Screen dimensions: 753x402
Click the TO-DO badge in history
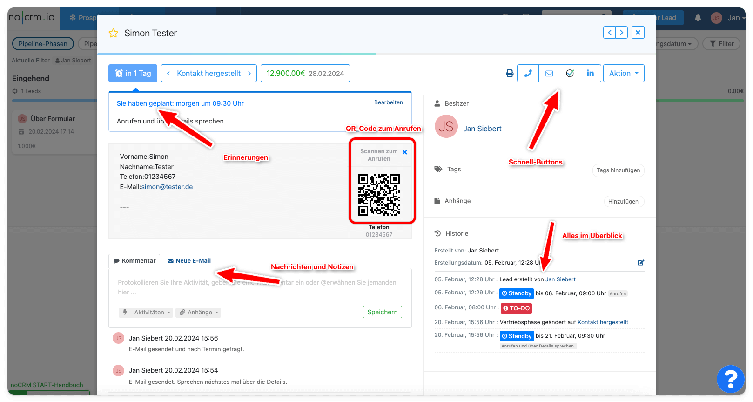tap(516, 308)
